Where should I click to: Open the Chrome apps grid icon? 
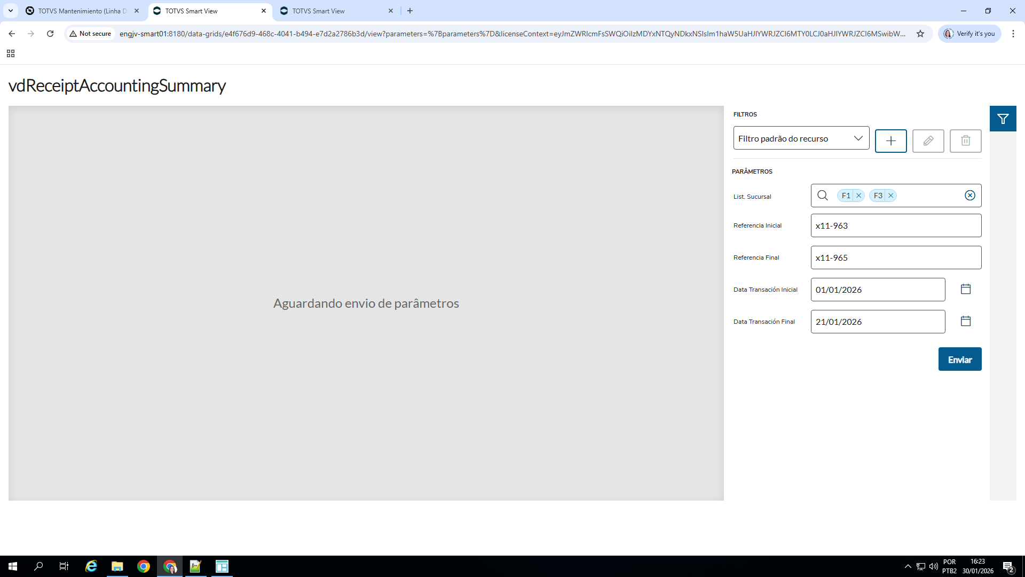[11, 53]
